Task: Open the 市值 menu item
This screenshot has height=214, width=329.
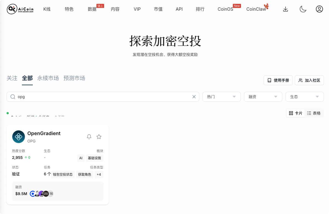Action: click(158, 9)
